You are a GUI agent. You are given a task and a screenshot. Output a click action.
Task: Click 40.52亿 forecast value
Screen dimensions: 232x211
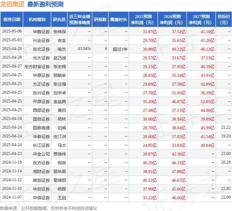click(149, 180)
